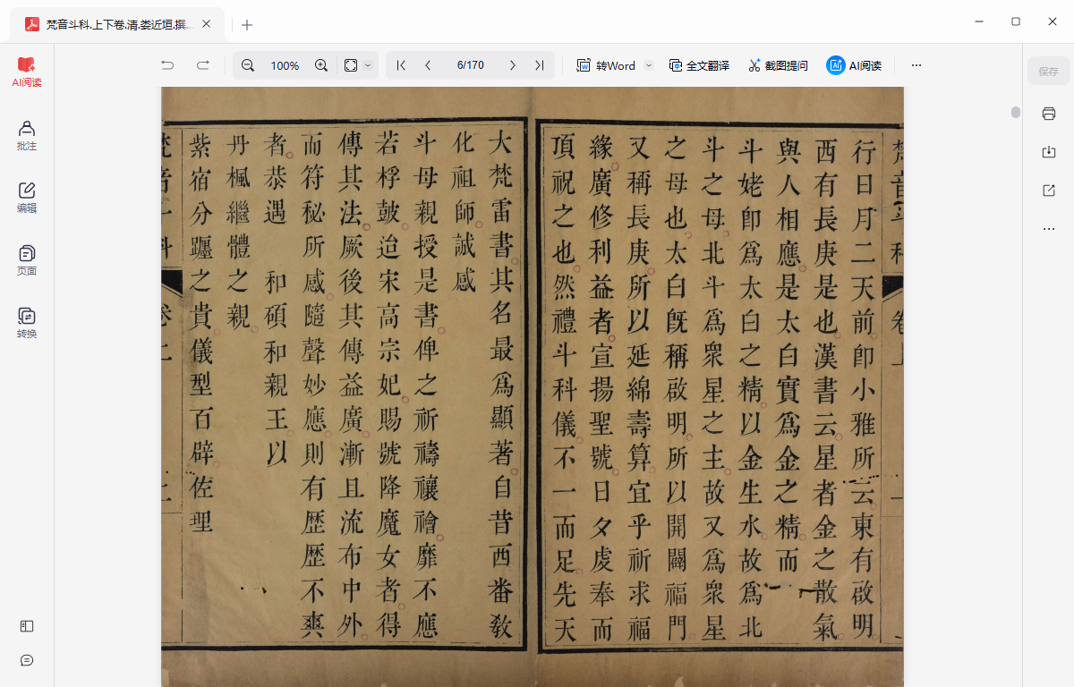Print the document

[x=1049, y=114]
